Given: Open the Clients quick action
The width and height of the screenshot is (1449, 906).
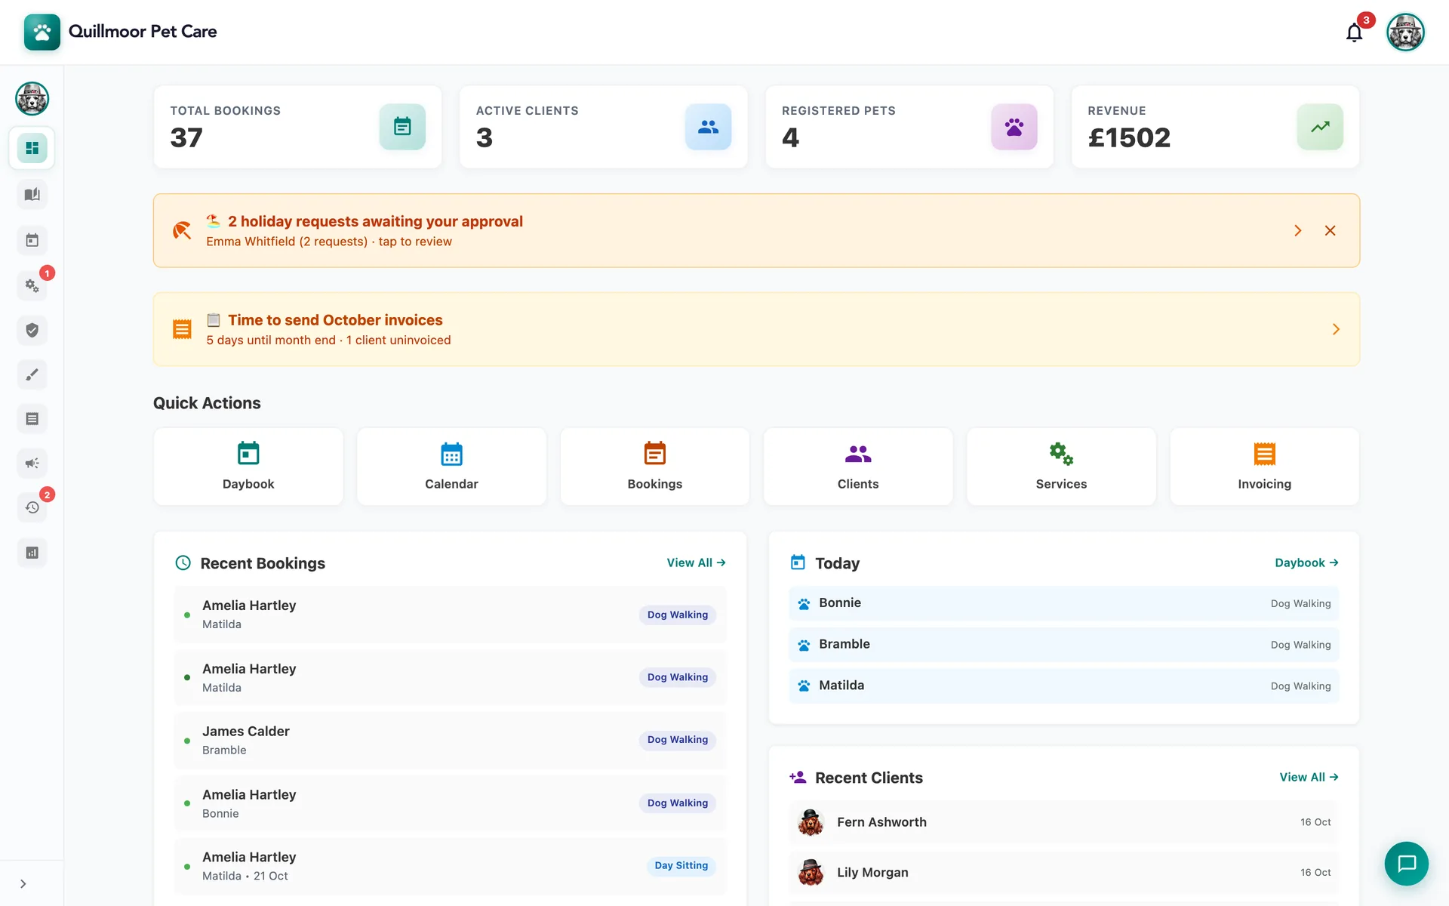Looking at the screenshot, I should [x=858, y=467].
